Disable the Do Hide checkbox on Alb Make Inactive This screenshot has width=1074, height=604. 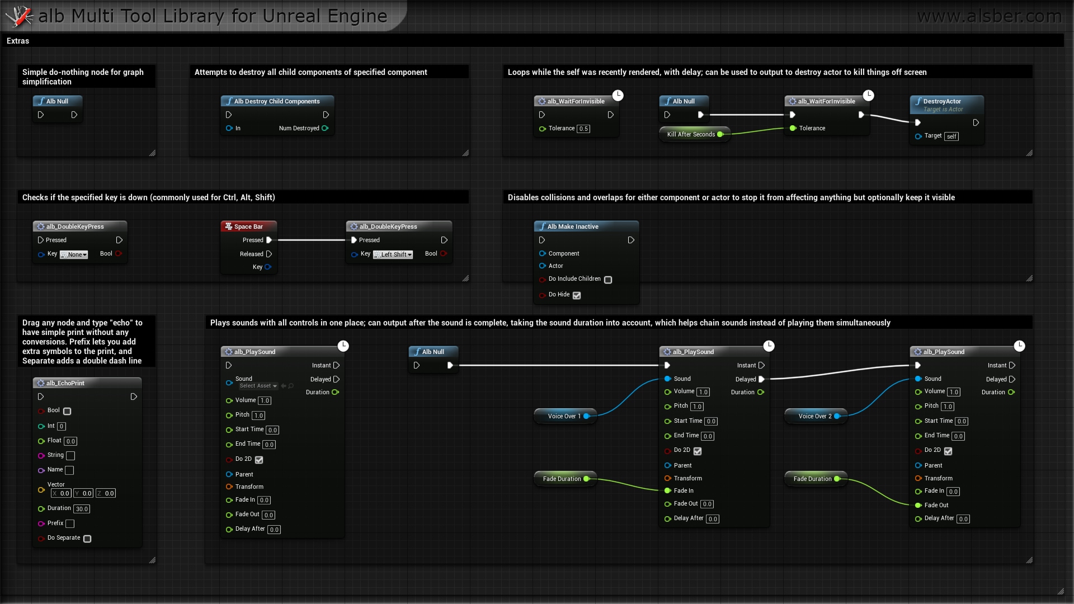click(x=577, y=296)
